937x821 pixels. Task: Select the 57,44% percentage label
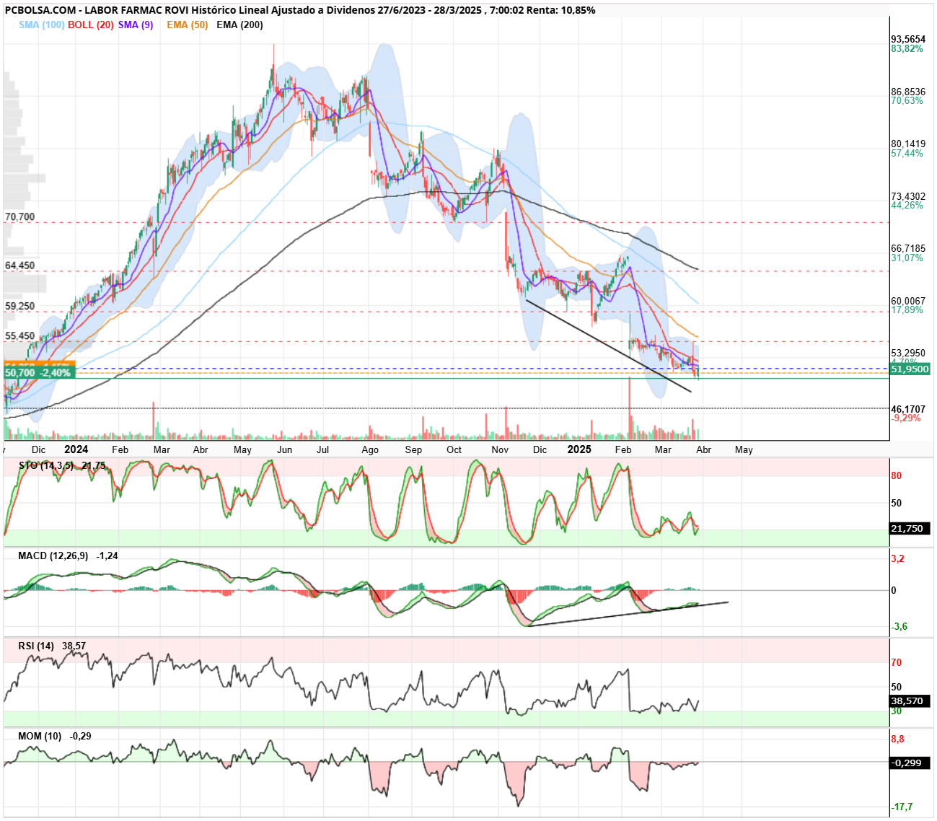pos(907,153)
